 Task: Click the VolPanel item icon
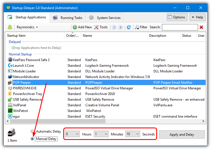click(10, 105)
